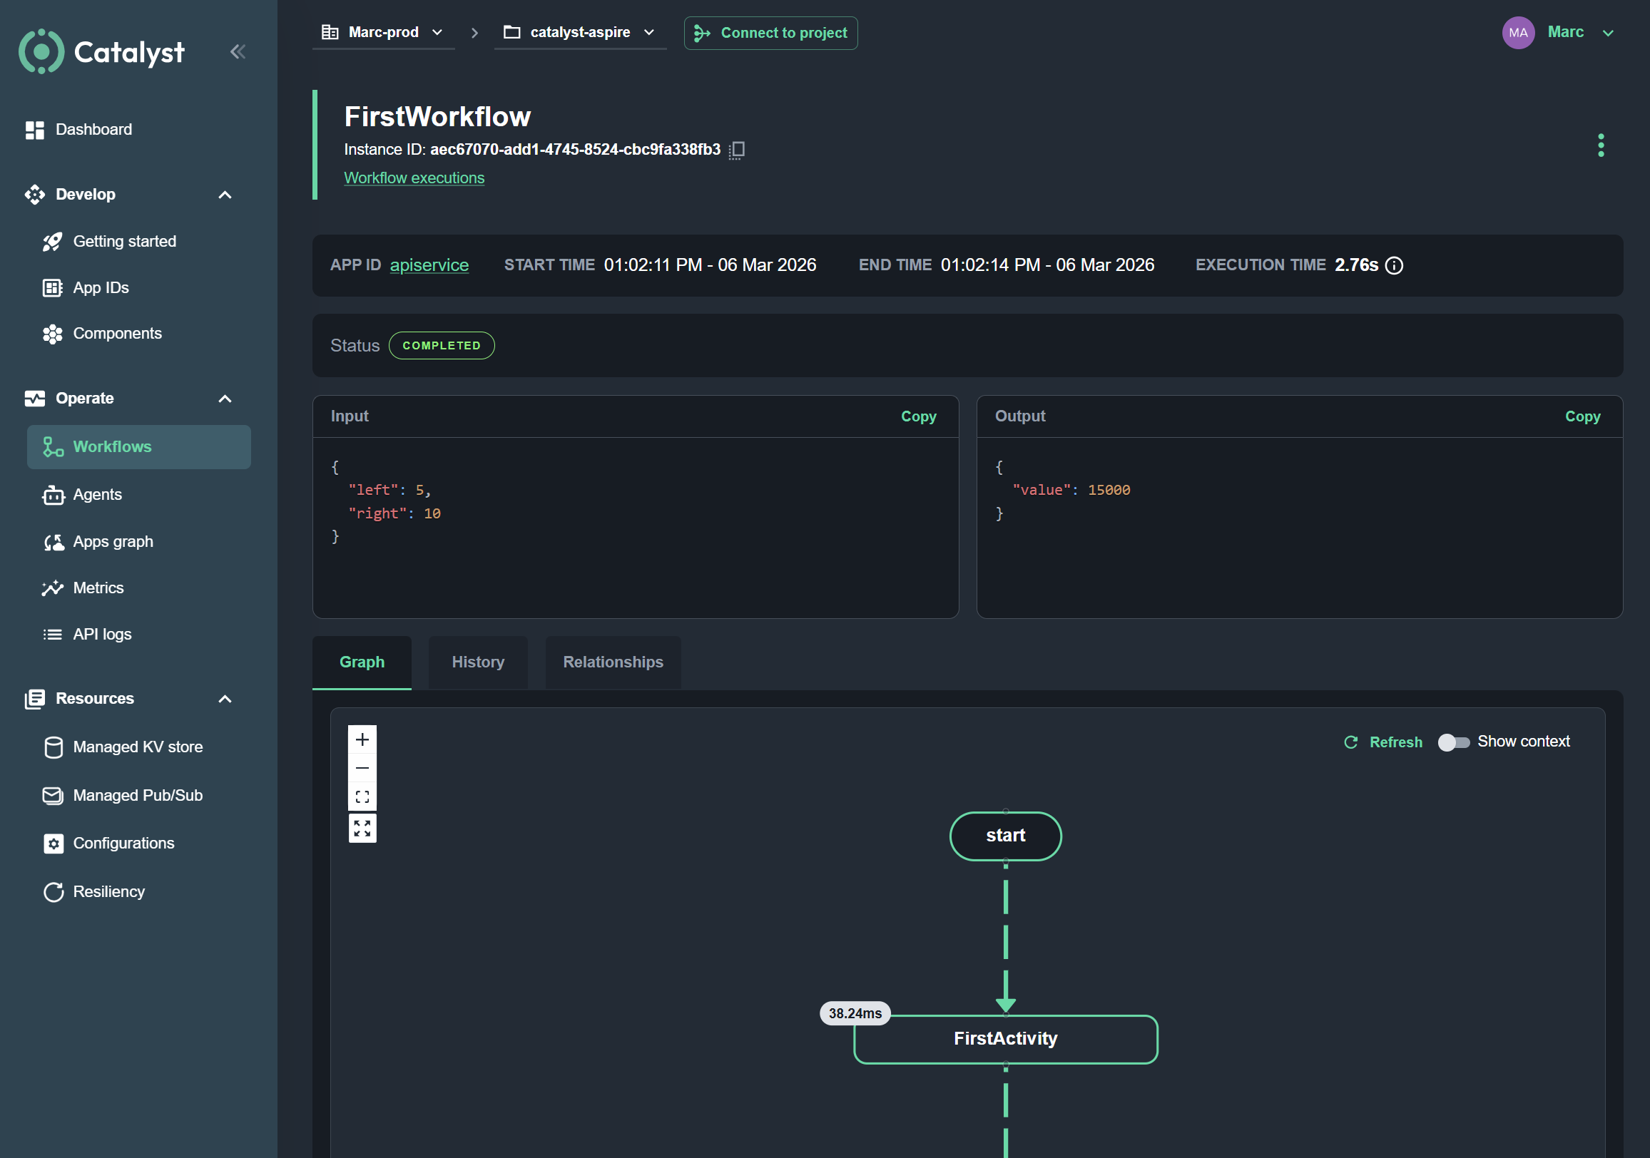The image size is (1650, 1158).
Task: Open the Resiliency section
Action: [108, 891]
